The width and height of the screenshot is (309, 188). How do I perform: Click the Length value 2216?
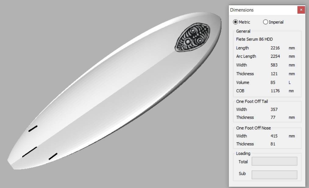275,48
